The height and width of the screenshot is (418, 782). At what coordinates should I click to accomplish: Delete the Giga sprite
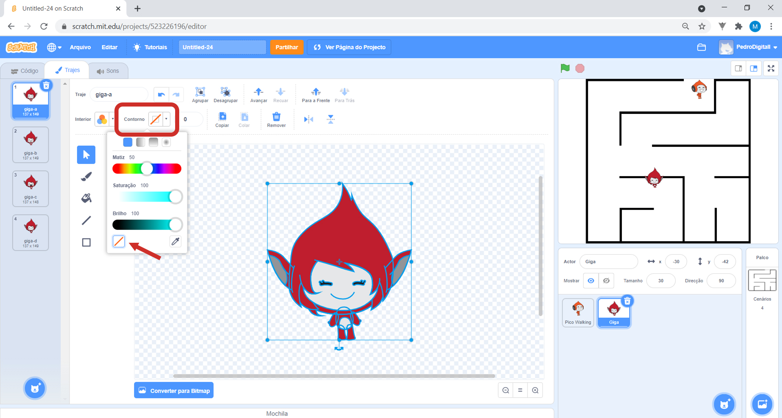pos(628,301)
